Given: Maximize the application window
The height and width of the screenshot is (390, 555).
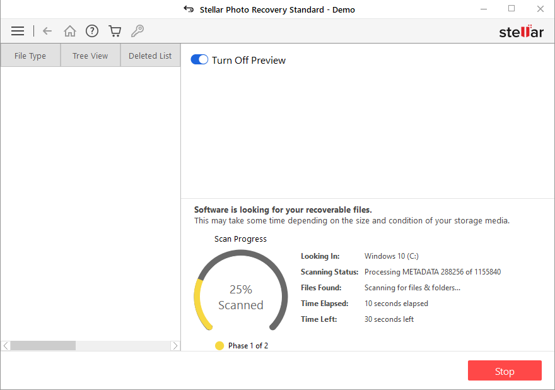Looking at the screenshot, I should [511, 9].
